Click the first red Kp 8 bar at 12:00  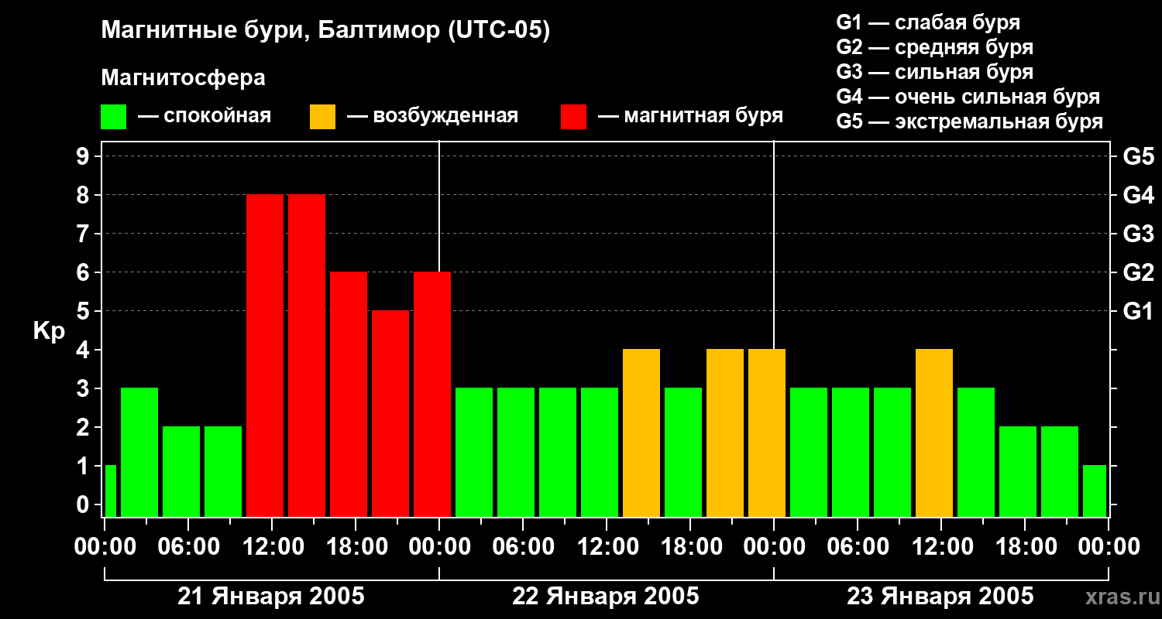(x=265, y=356)
